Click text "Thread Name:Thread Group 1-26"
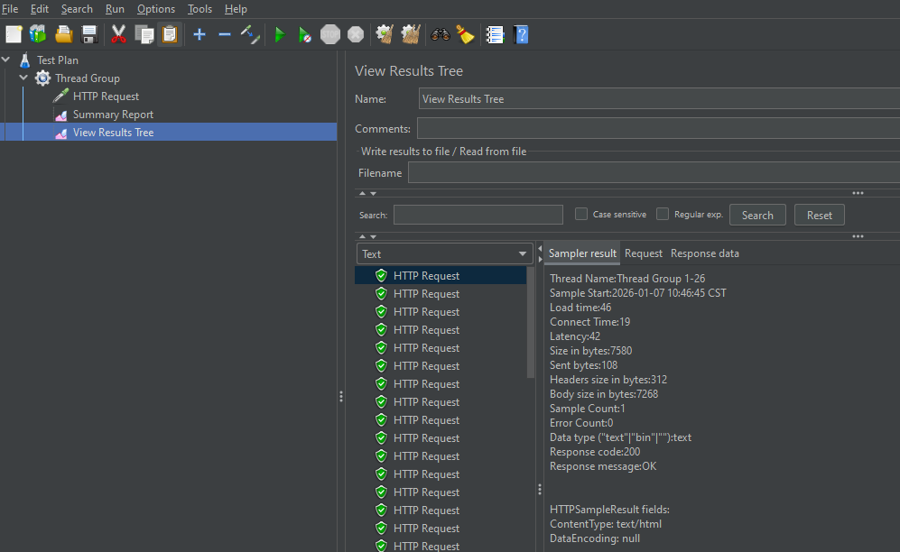 click(627, 279)
